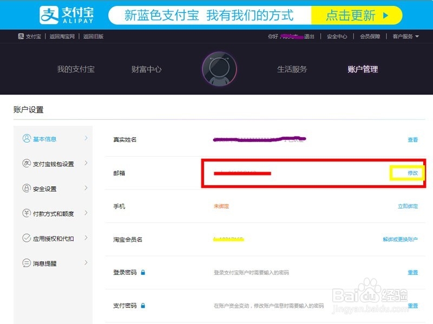Select the 账户管理 tab

tap(363, 69)
